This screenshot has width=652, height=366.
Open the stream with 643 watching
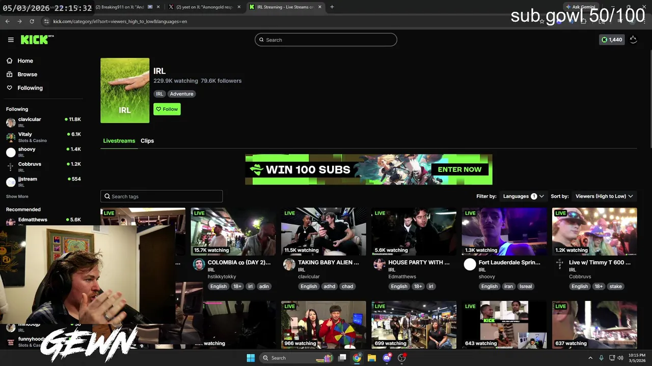tap(504, 325)
